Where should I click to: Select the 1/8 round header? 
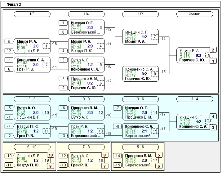click(x=32, y=14)
